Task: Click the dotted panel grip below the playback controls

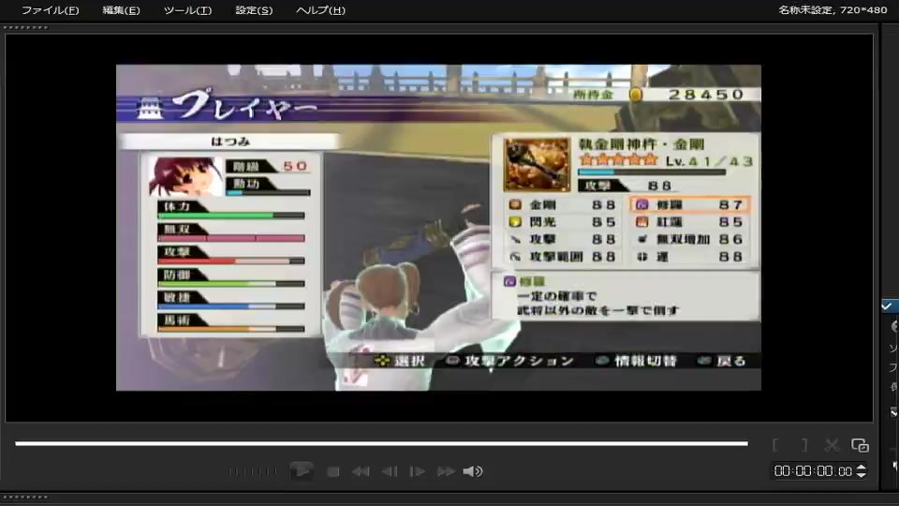Action: tap(24, 498)
